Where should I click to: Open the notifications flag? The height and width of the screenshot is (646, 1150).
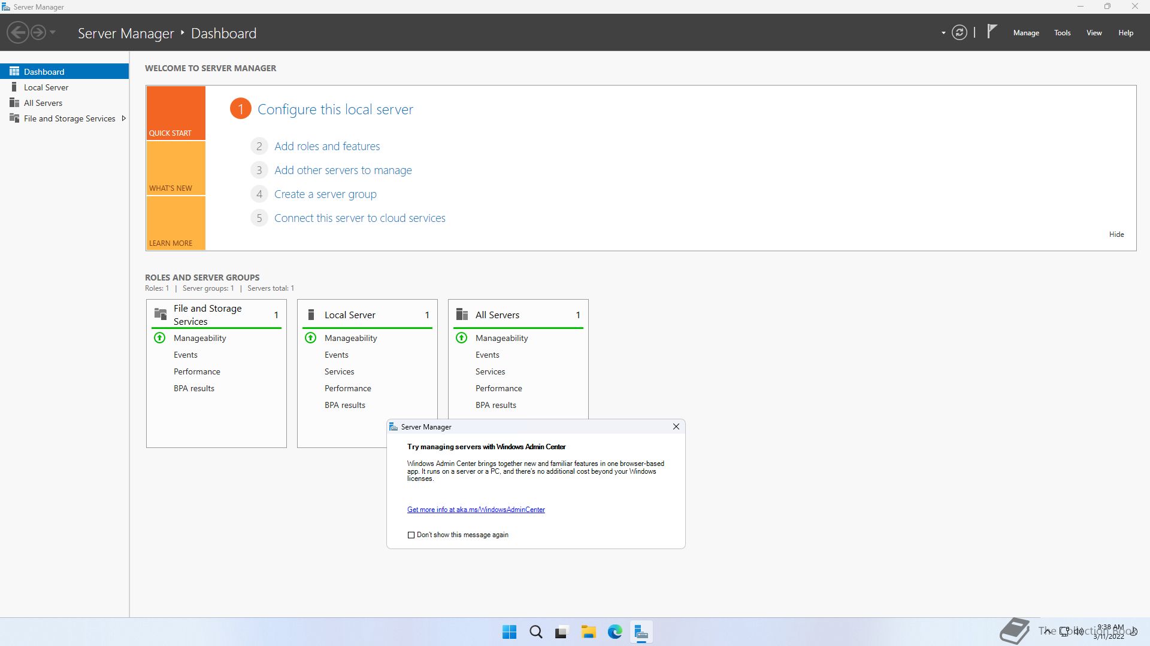point(992,31)
